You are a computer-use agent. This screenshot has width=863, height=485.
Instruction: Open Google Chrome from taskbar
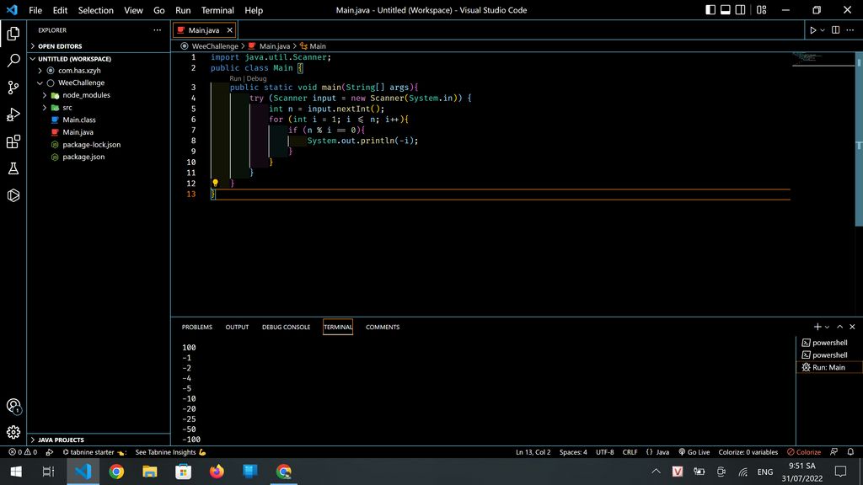click(x=116, y=472)
